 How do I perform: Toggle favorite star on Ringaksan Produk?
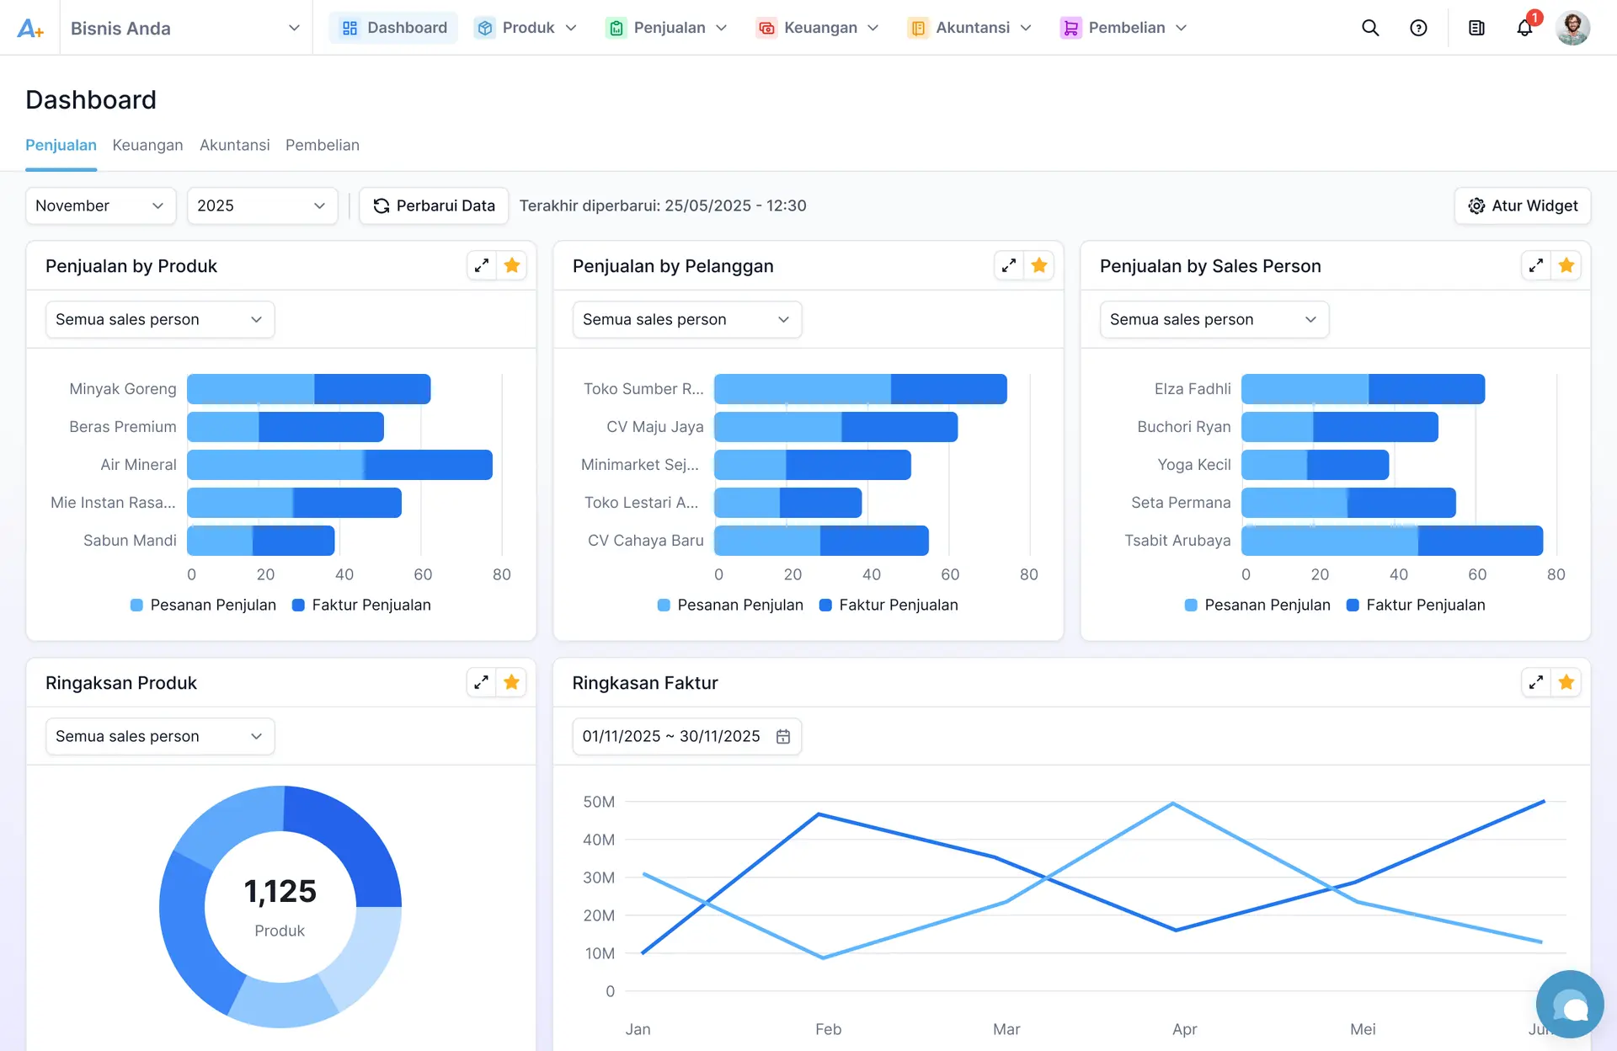tap(511, 682)
